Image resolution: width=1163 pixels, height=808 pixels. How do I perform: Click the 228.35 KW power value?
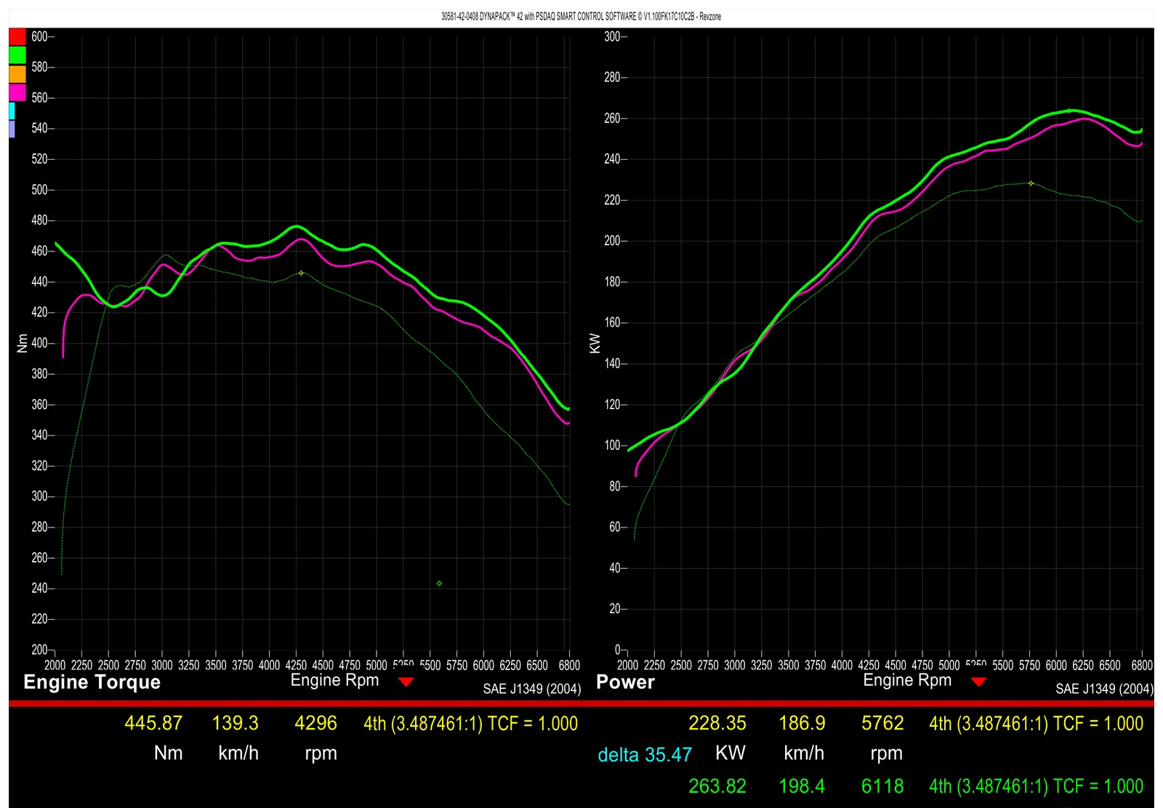click(x=717, y=723)
